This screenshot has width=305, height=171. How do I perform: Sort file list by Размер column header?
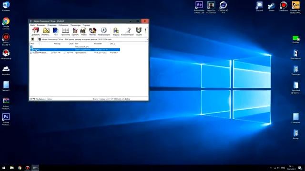pos(57,44)
